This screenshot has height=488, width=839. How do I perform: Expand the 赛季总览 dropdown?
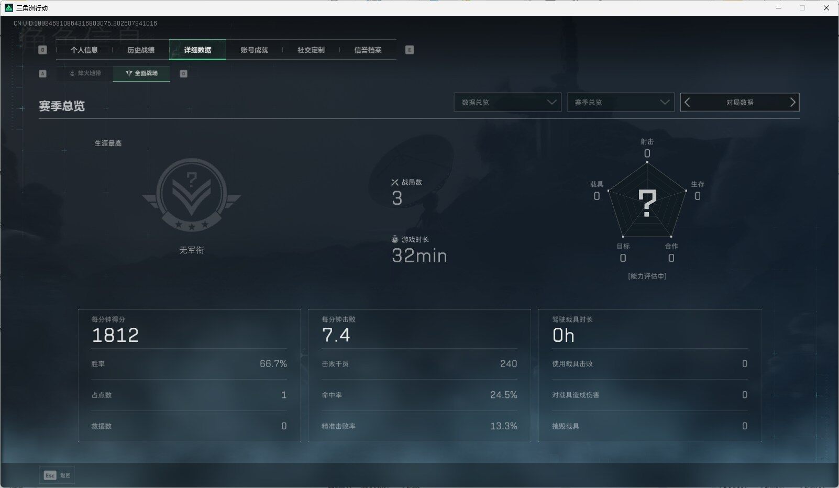621,102
